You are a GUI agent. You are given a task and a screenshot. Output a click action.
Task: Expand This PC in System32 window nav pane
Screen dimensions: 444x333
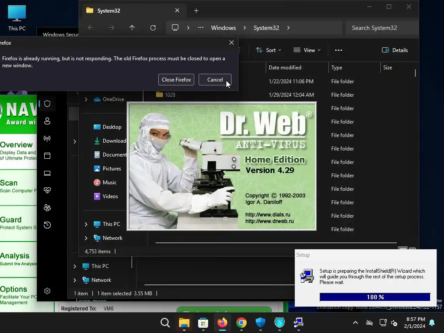point(86,224)
